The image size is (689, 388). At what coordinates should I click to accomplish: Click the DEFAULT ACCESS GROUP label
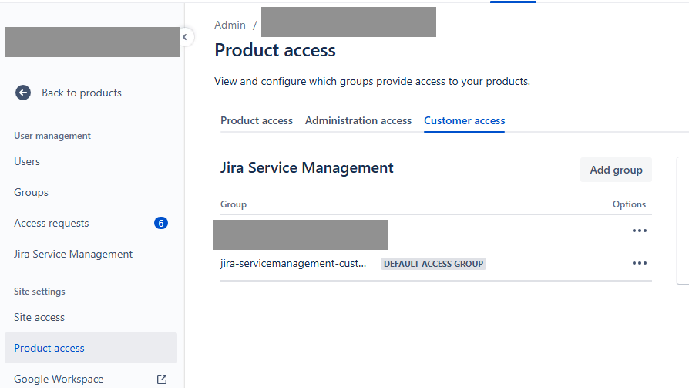(433, 264)
